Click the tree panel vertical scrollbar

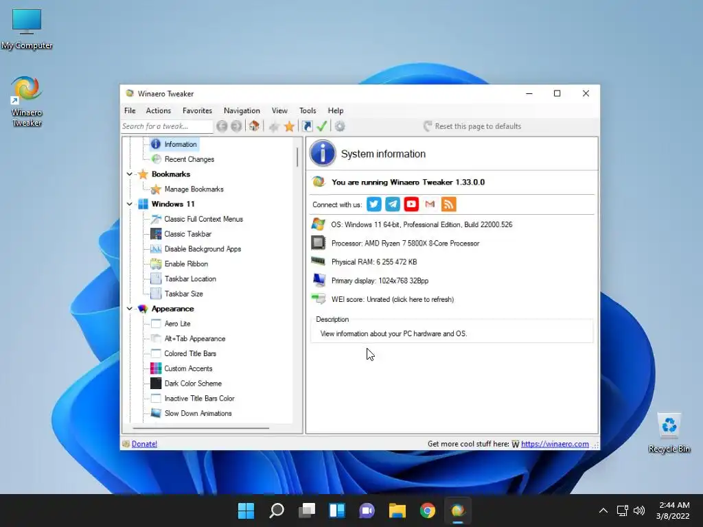pos(297,157)
